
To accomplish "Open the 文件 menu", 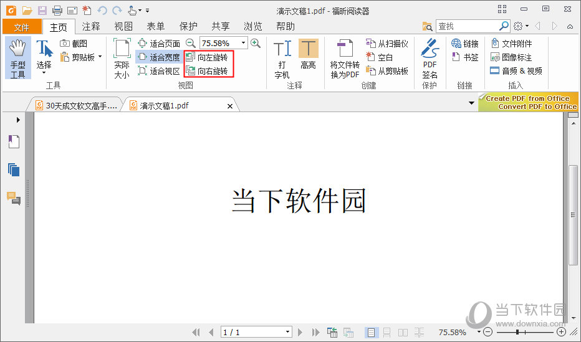I will [x=21, y=27].
